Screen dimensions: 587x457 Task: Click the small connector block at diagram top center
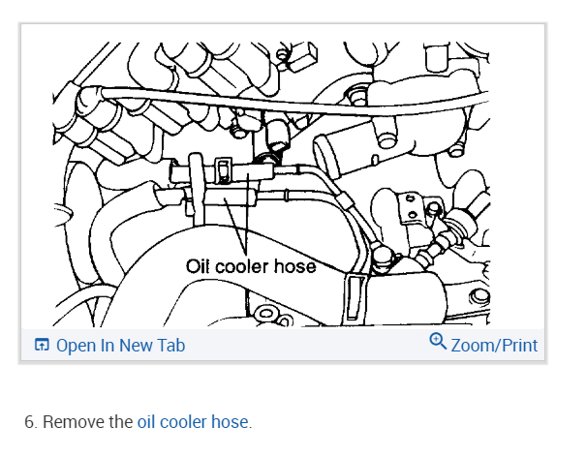click(303, 56)
